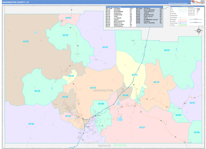Click the WASHINGTON county name on map
This screenshot has width=206, height=149.
pos(103,91)
